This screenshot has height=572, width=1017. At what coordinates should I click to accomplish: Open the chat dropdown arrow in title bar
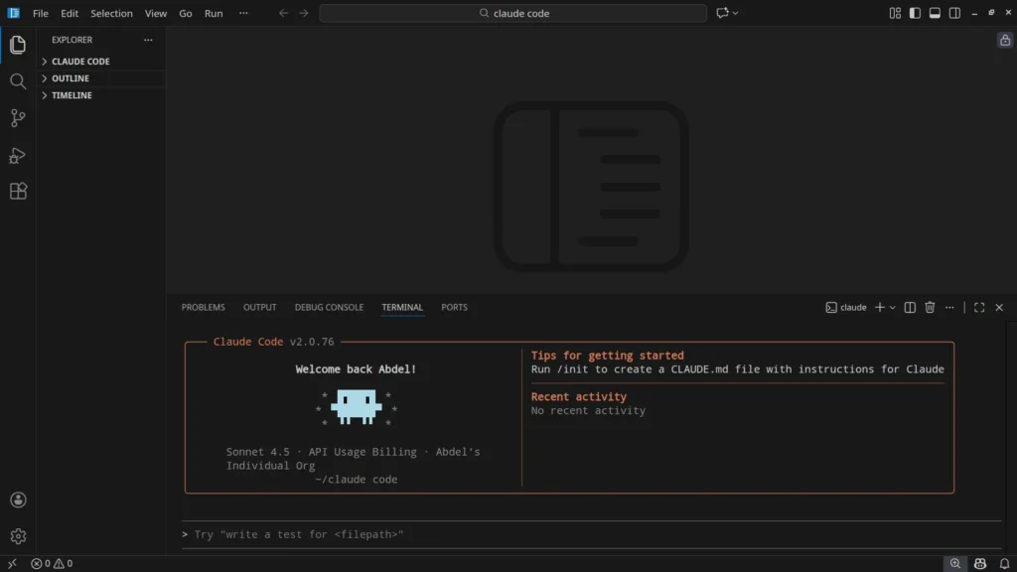[736, 13]
